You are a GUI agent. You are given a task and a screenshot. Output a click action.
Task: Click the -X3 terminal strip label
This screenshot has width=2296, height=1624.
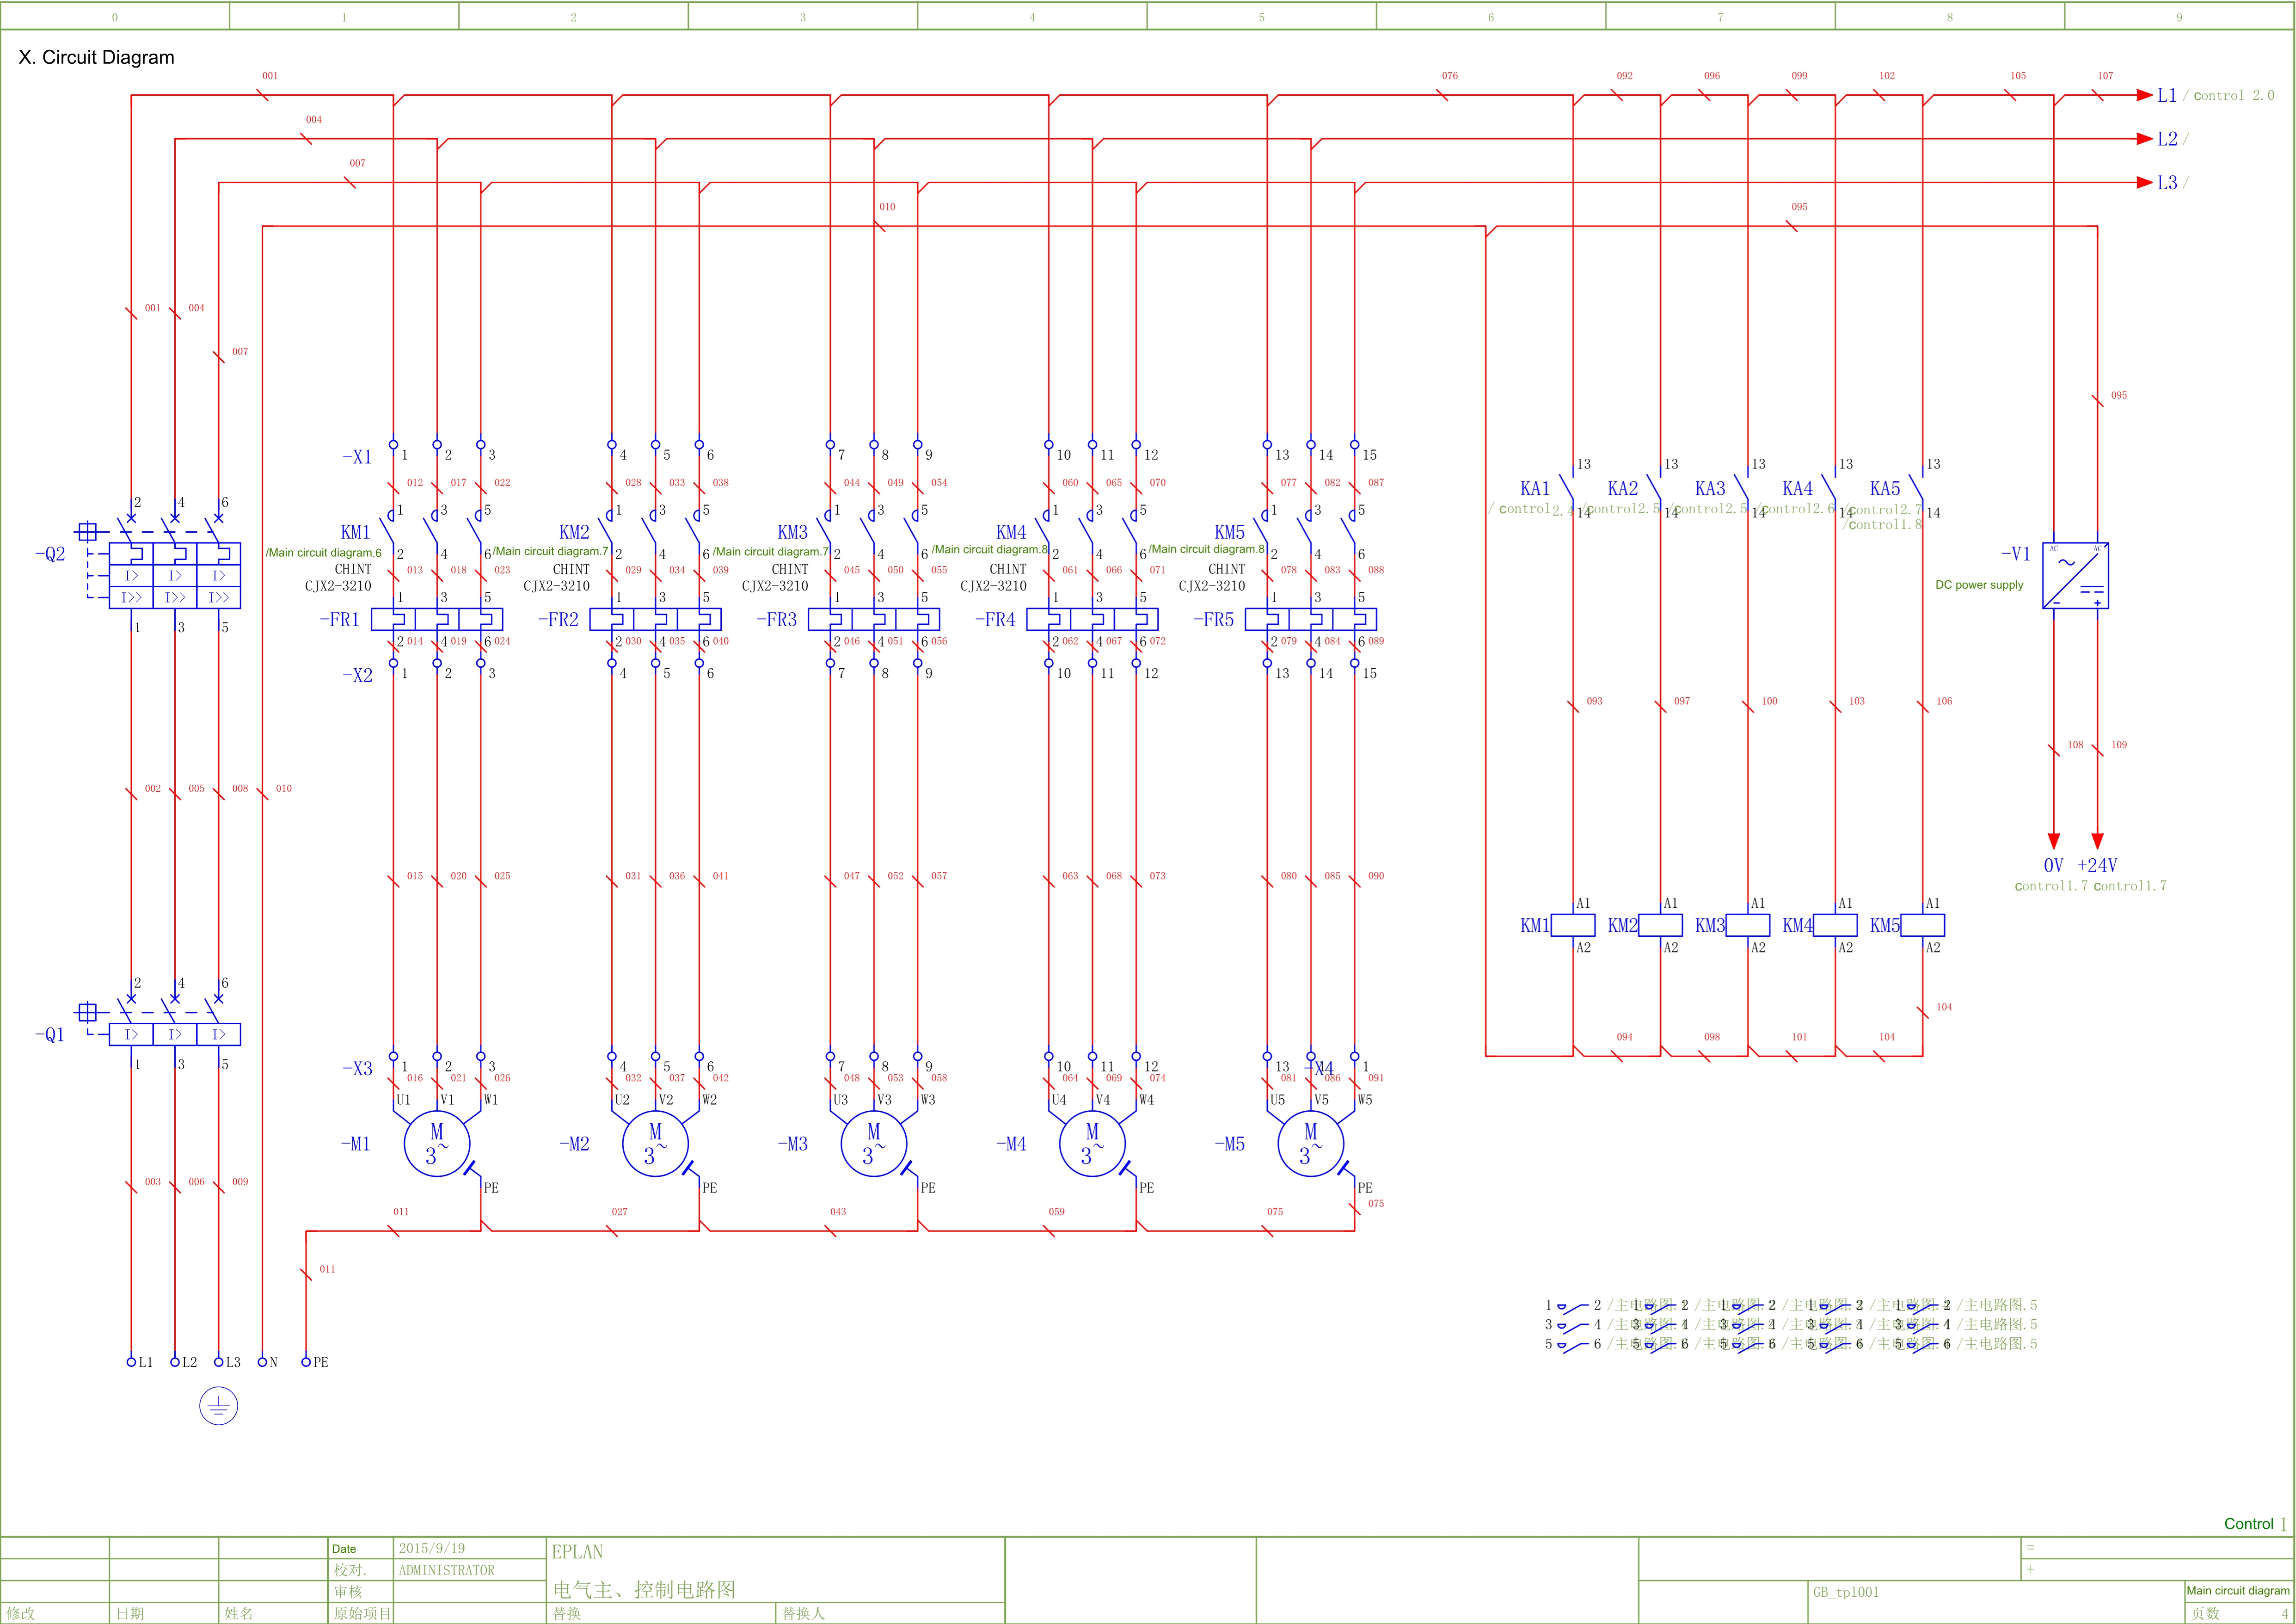pyautogui.click(x=357, y=1069)
